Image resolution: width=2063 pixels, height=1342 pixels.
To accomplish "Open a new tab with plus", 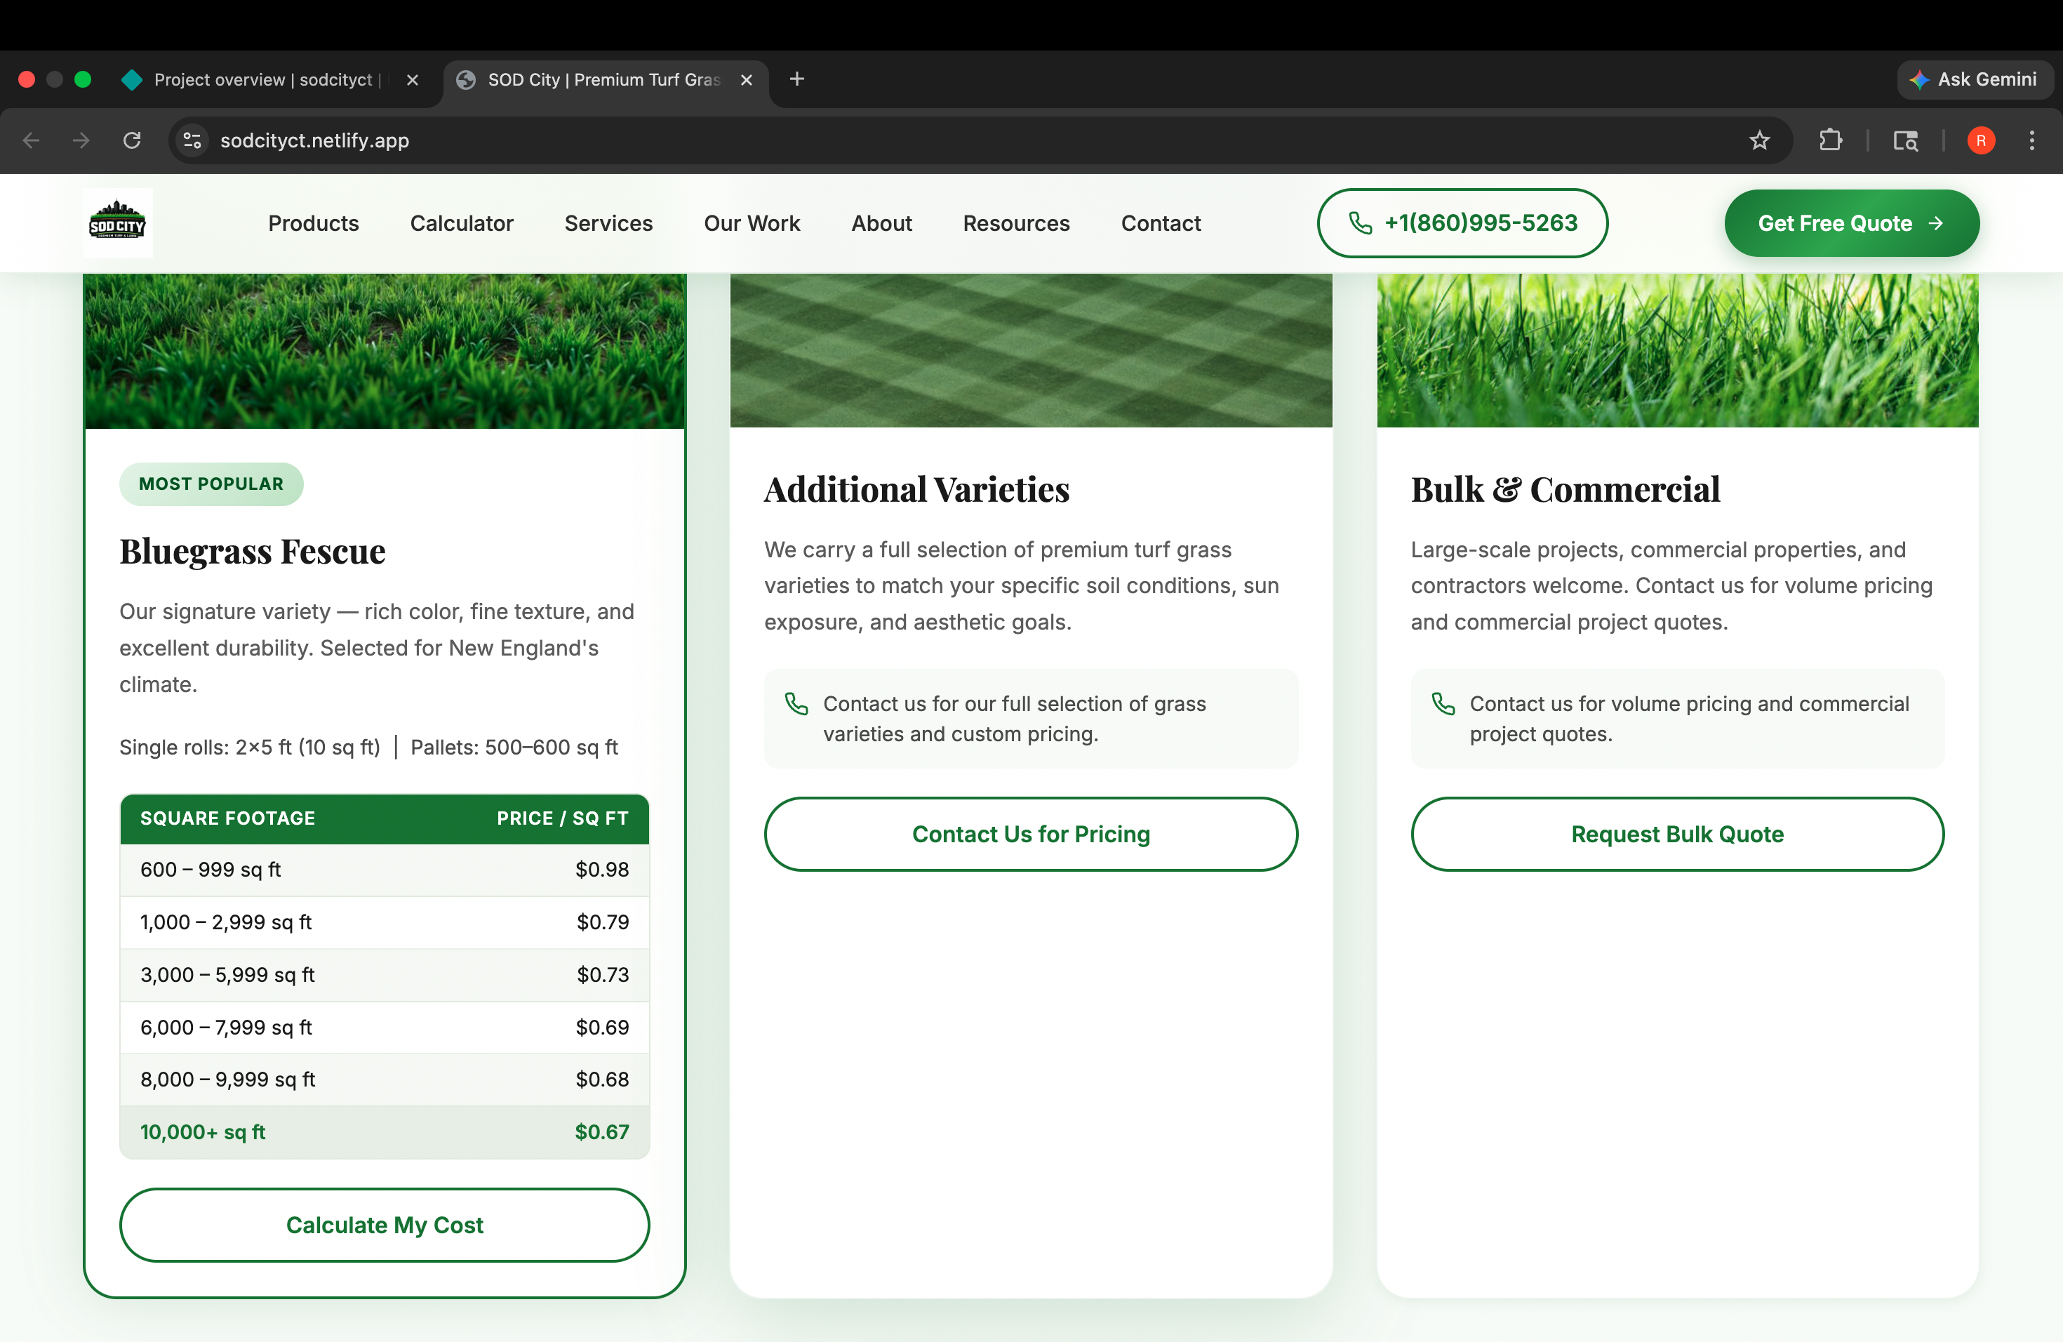I will point(797,80).
